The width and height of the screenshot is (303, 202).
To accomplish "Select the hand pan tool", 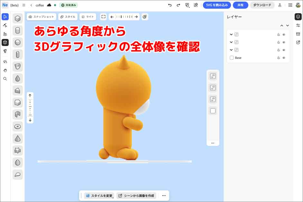I will coord(5,70).
